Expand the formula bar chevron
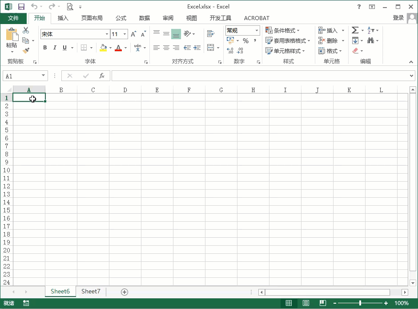The height and width of the screenshot is (309, 418). click(411, 76)
